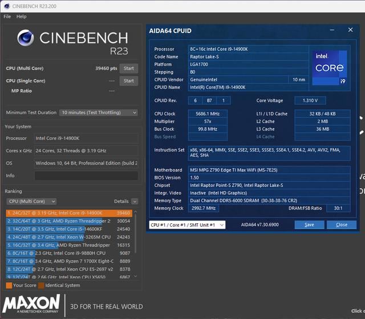Click the L3 Cache value 36 MB
Screen dimensions: 365x319
[x=322, y=129]
